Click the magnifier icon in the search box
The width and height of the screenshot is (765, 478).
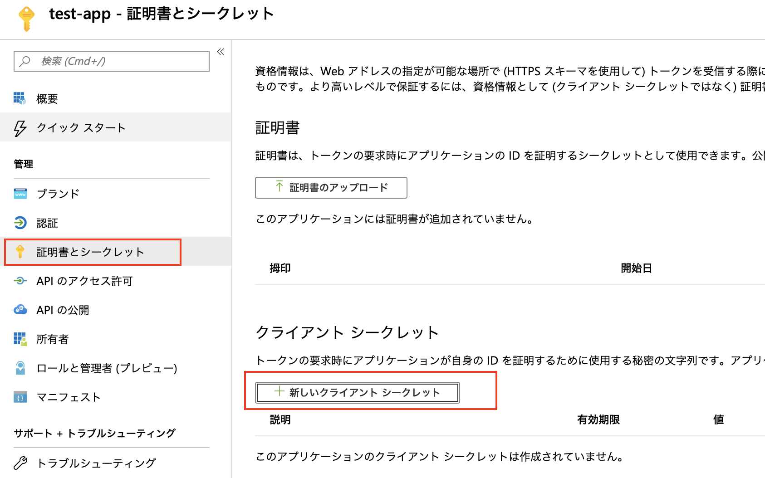click(26, 61)
